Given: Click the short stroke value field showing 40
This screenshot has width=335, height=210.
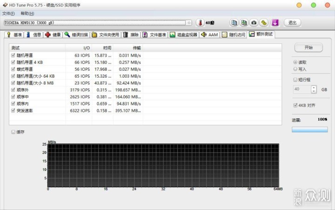Looking at the screenshot, I should [x=302, y=89].
